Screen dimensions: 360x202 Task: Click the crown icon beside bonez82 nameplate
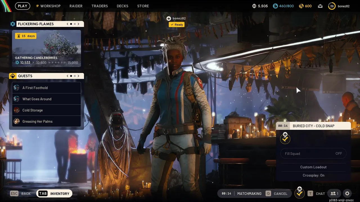(x=169, y=19)
